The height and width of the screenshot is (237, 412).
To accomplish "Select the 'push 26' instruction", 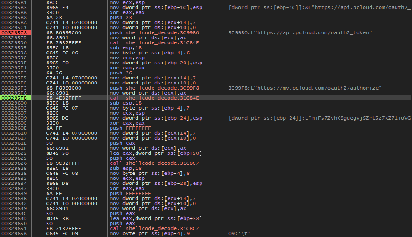I will click(x=121, y=73).
